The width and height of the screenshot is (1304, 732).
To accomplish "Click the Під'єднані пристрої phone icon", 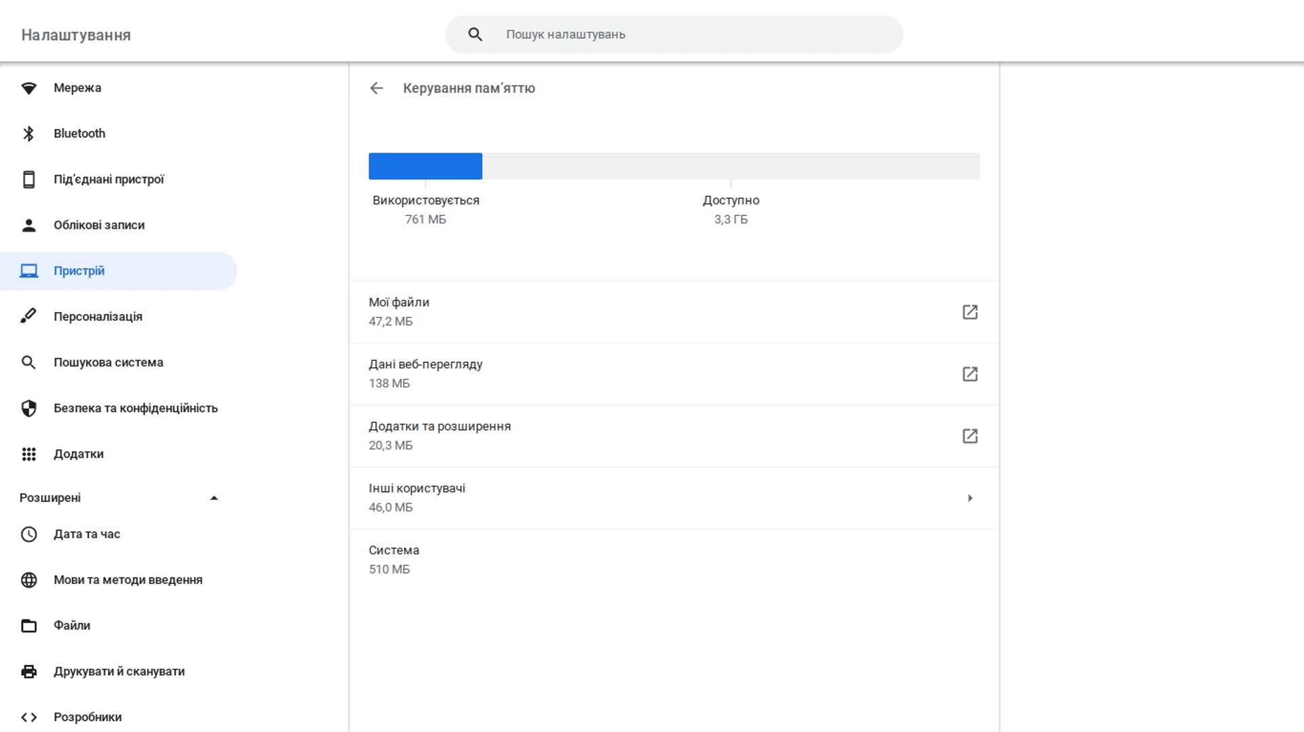I will click(x=29, y=178).
